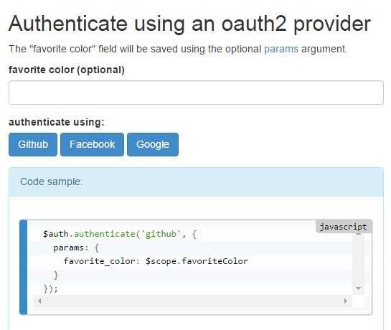Click the javascript language tag

point(344,227)
